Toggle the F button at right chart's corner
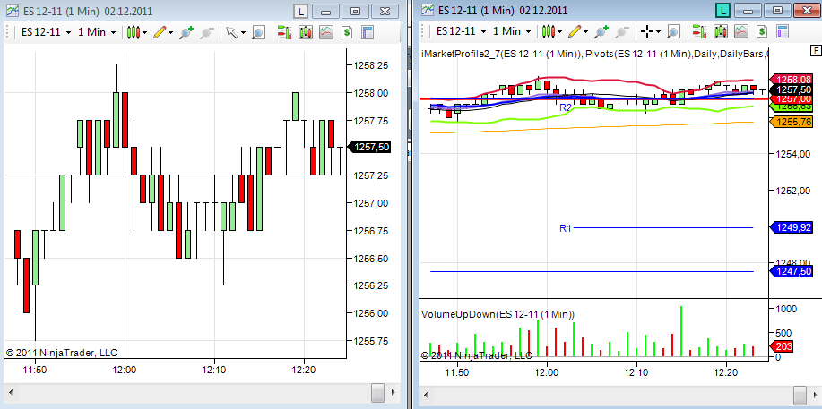 pos(815,50)
